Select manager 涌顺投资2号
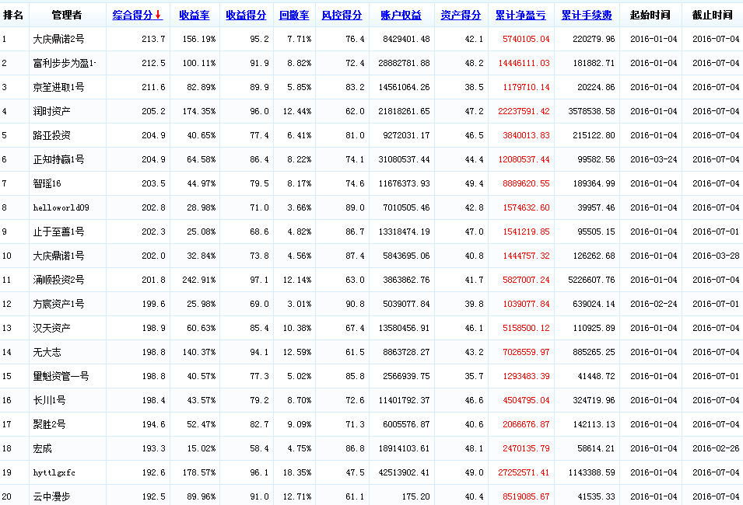The width and height of the screenshot is (743, 505). [58, 280]
